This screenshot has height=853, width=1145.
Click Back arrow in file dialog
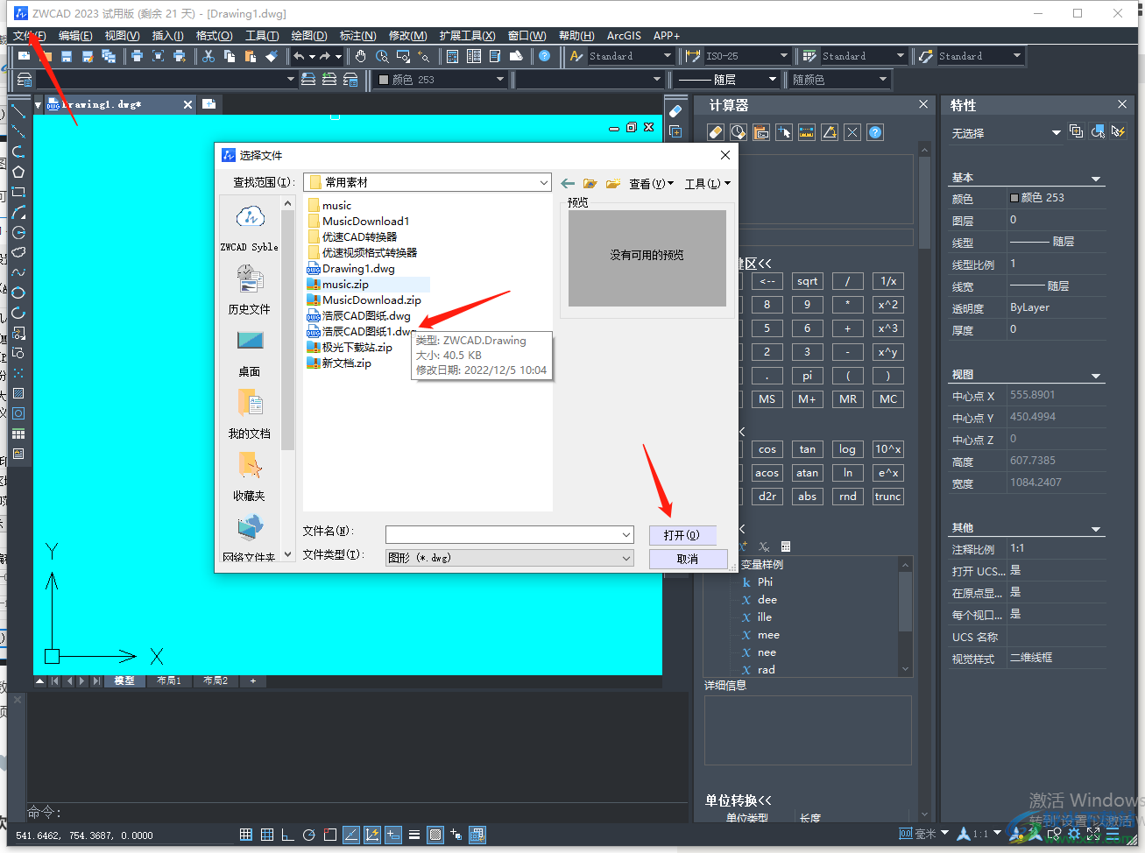568,183
